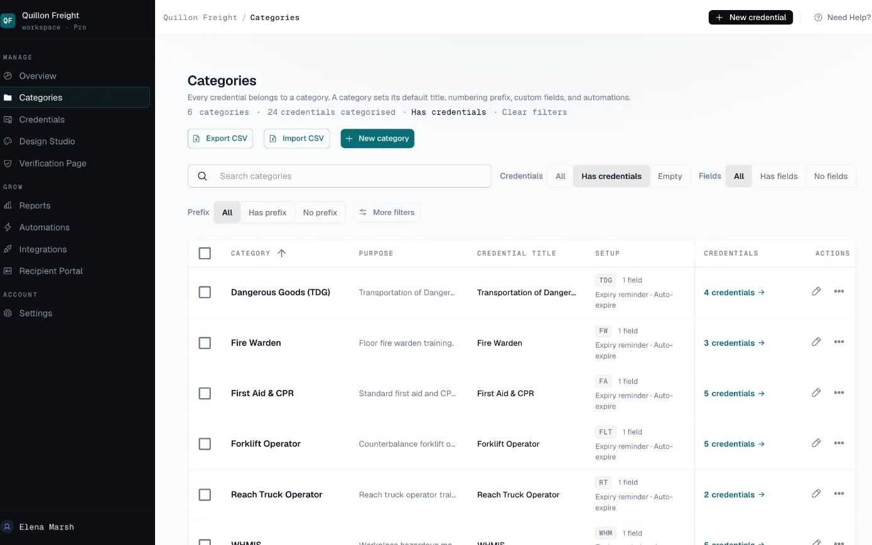This screenshot has height=545, width=872.
Task: Click the New credential button
Action: coord(751,18)
